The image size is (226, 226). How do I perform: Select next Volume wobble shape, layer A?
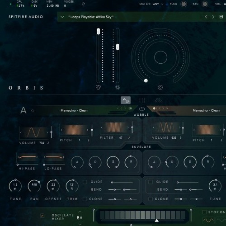[x=47, y=132]
